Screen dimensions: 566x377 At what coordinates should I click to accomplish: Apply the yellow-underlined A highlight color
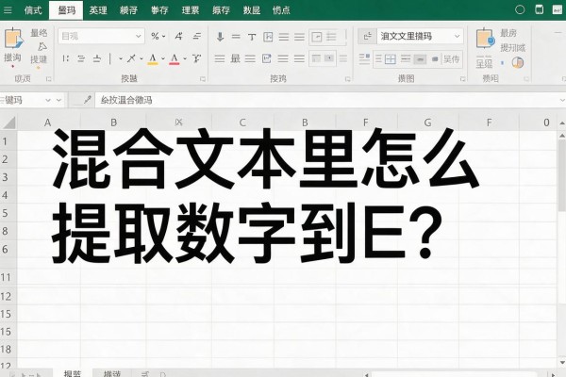pyautogui.click(x=153, y=58)
